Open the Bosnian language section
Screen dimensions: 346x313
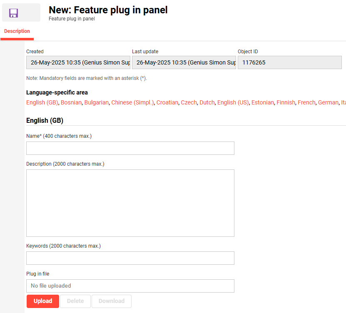(x=71, y=102)
